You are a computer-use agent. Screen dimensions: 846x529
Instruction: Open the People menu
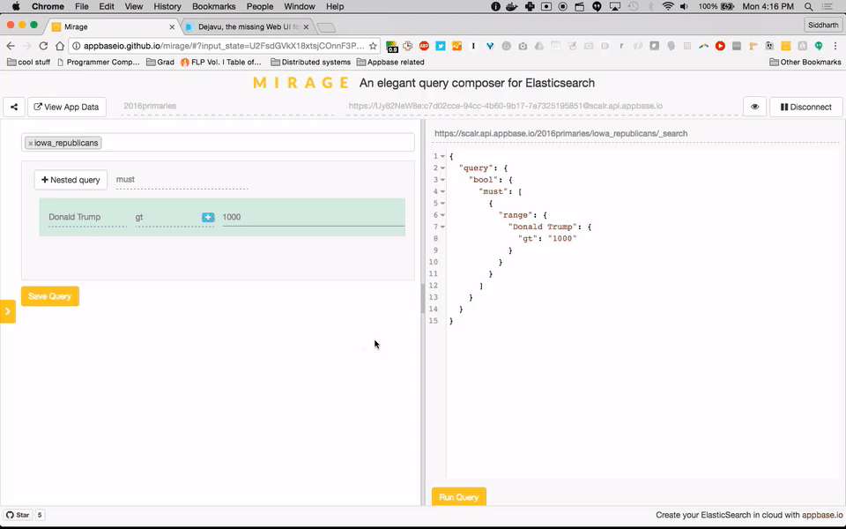(259, 6)
